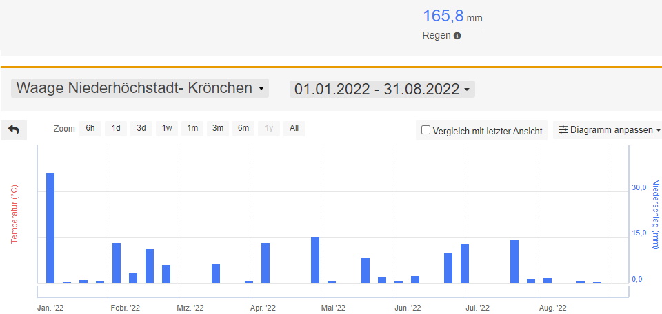Choose the 3d zoom option
Screen dimensions: 662x314
click(x=141, y=128)
